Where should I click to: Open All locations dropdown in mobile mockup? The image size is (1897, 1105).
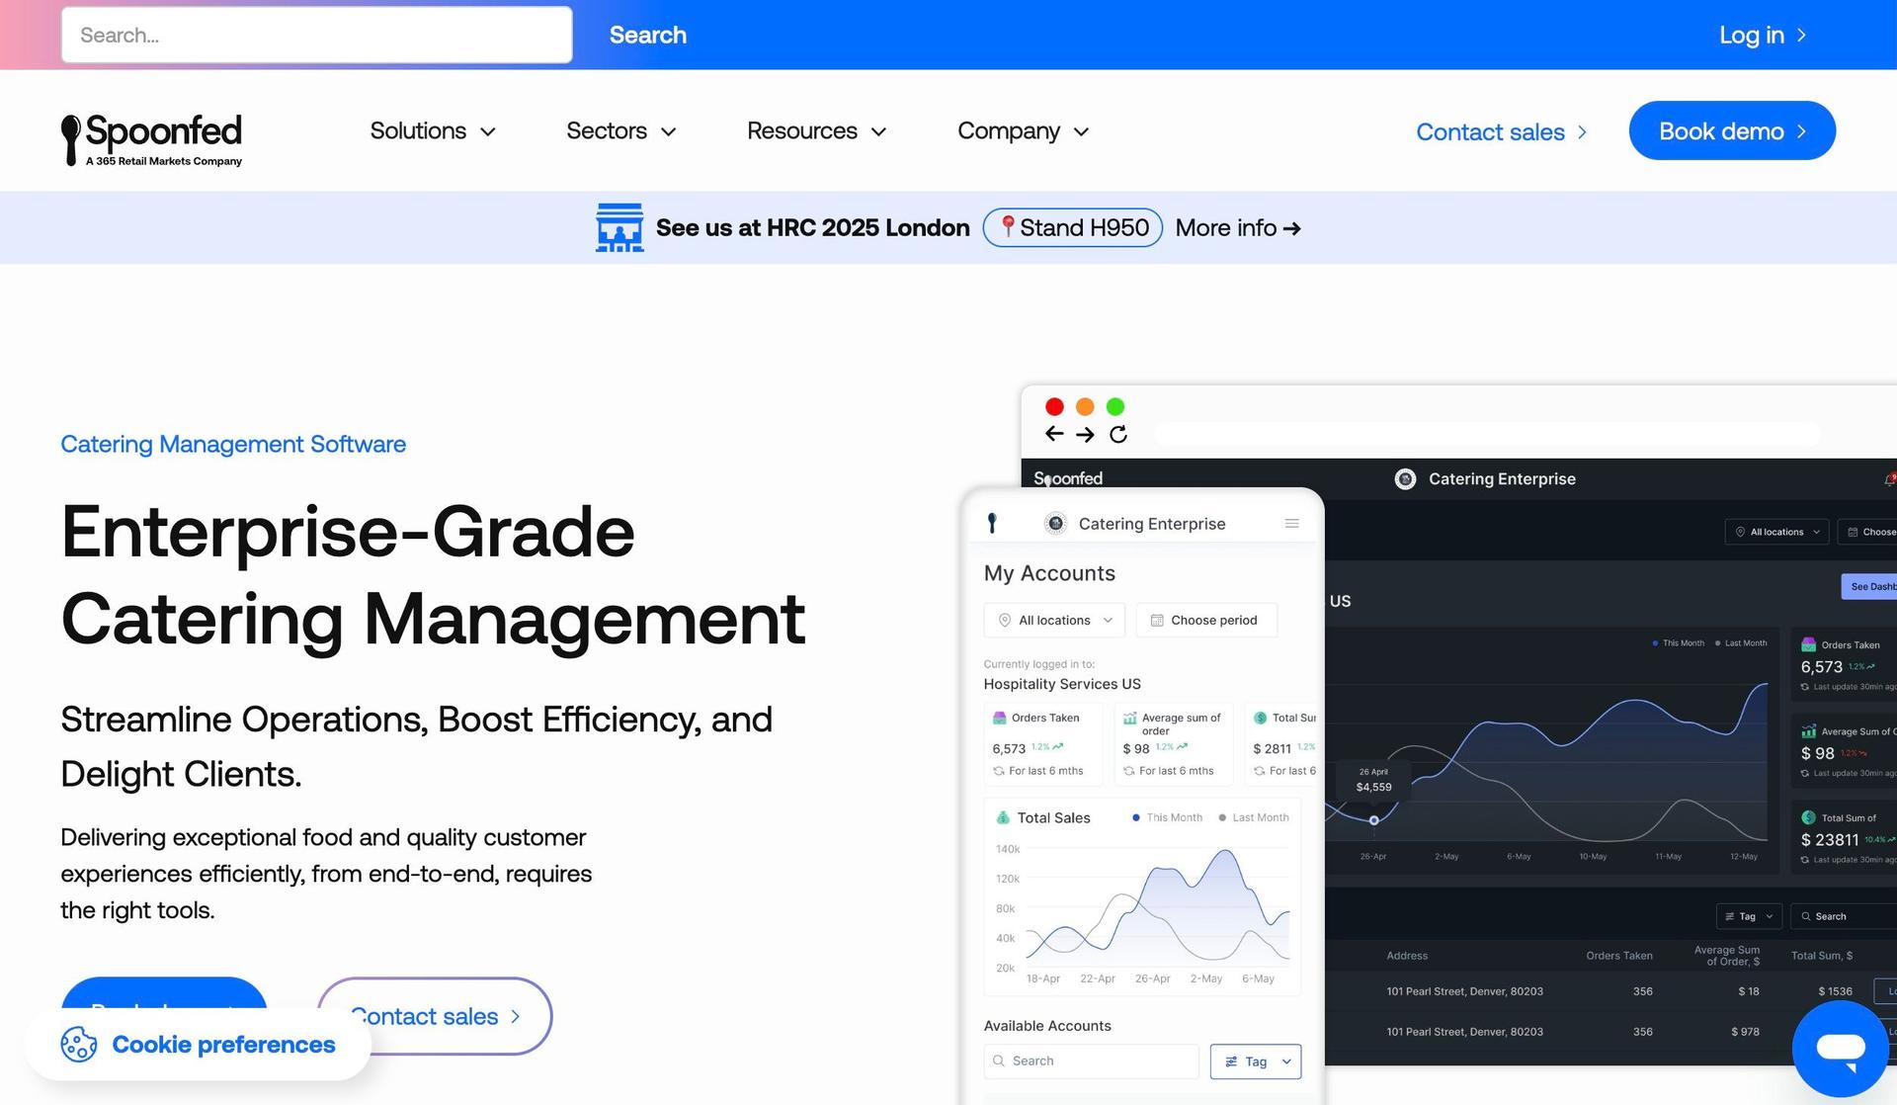(x=1054, y=620)
